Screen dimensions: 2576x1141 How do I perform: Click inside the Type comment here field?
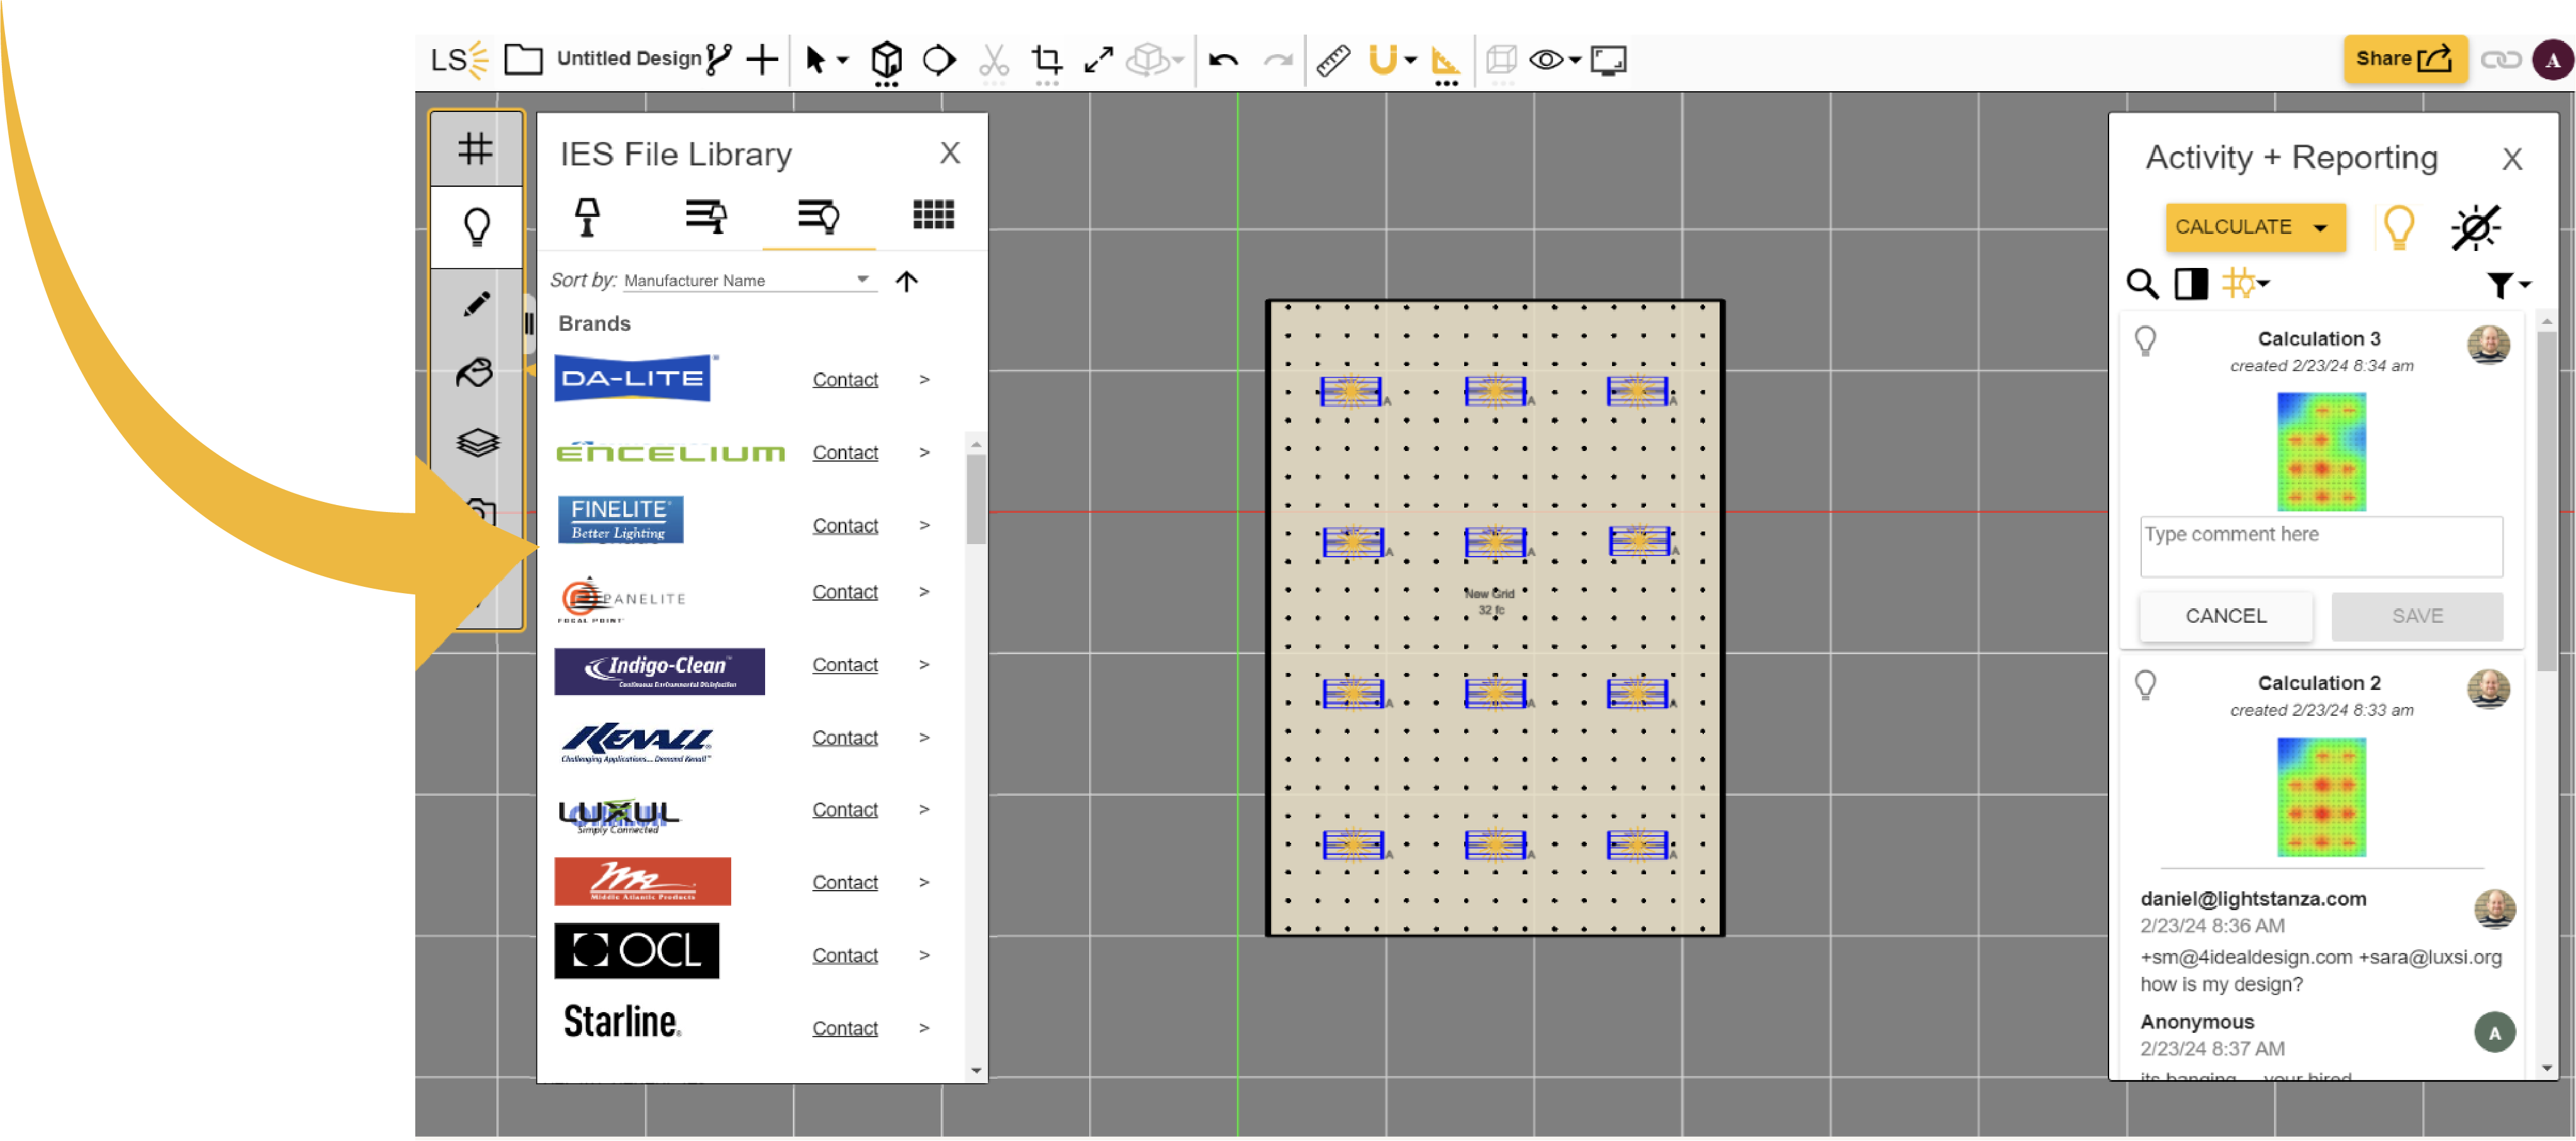pyautogui.click(x=2321, y=547)
